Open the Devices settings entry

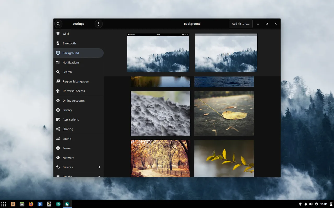click(79, 167)
